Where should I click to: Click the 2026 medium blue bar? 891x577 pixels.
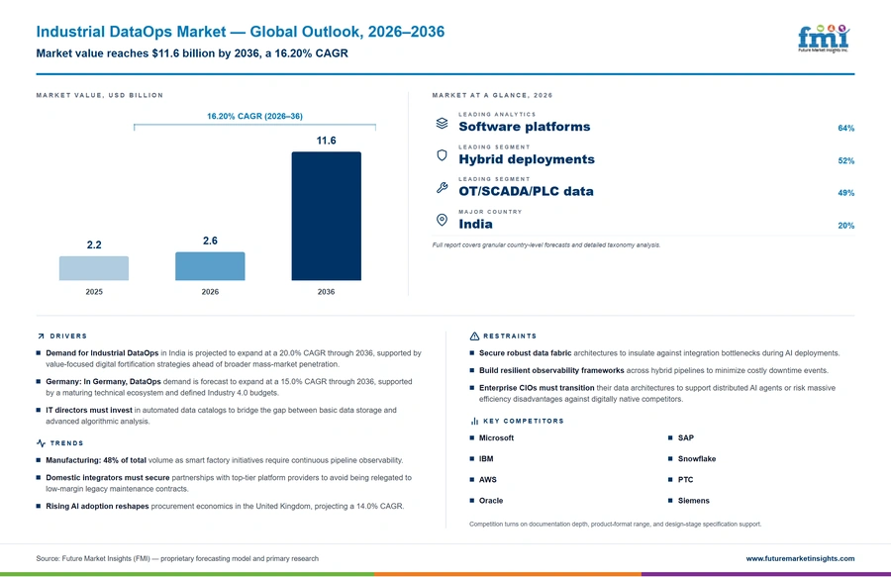(210, 266)
